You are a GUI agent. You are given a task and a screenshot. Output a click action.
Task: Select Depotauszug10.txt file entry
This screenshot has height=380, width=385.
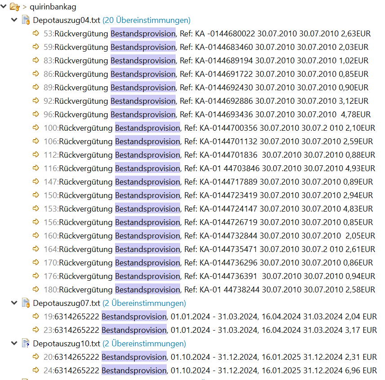point(110,344)
